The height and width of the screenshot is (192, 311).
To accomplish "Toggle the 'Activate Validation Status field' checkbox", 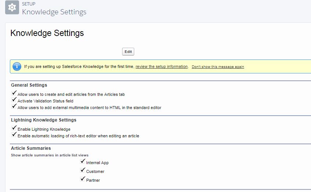I will point(14,100).
